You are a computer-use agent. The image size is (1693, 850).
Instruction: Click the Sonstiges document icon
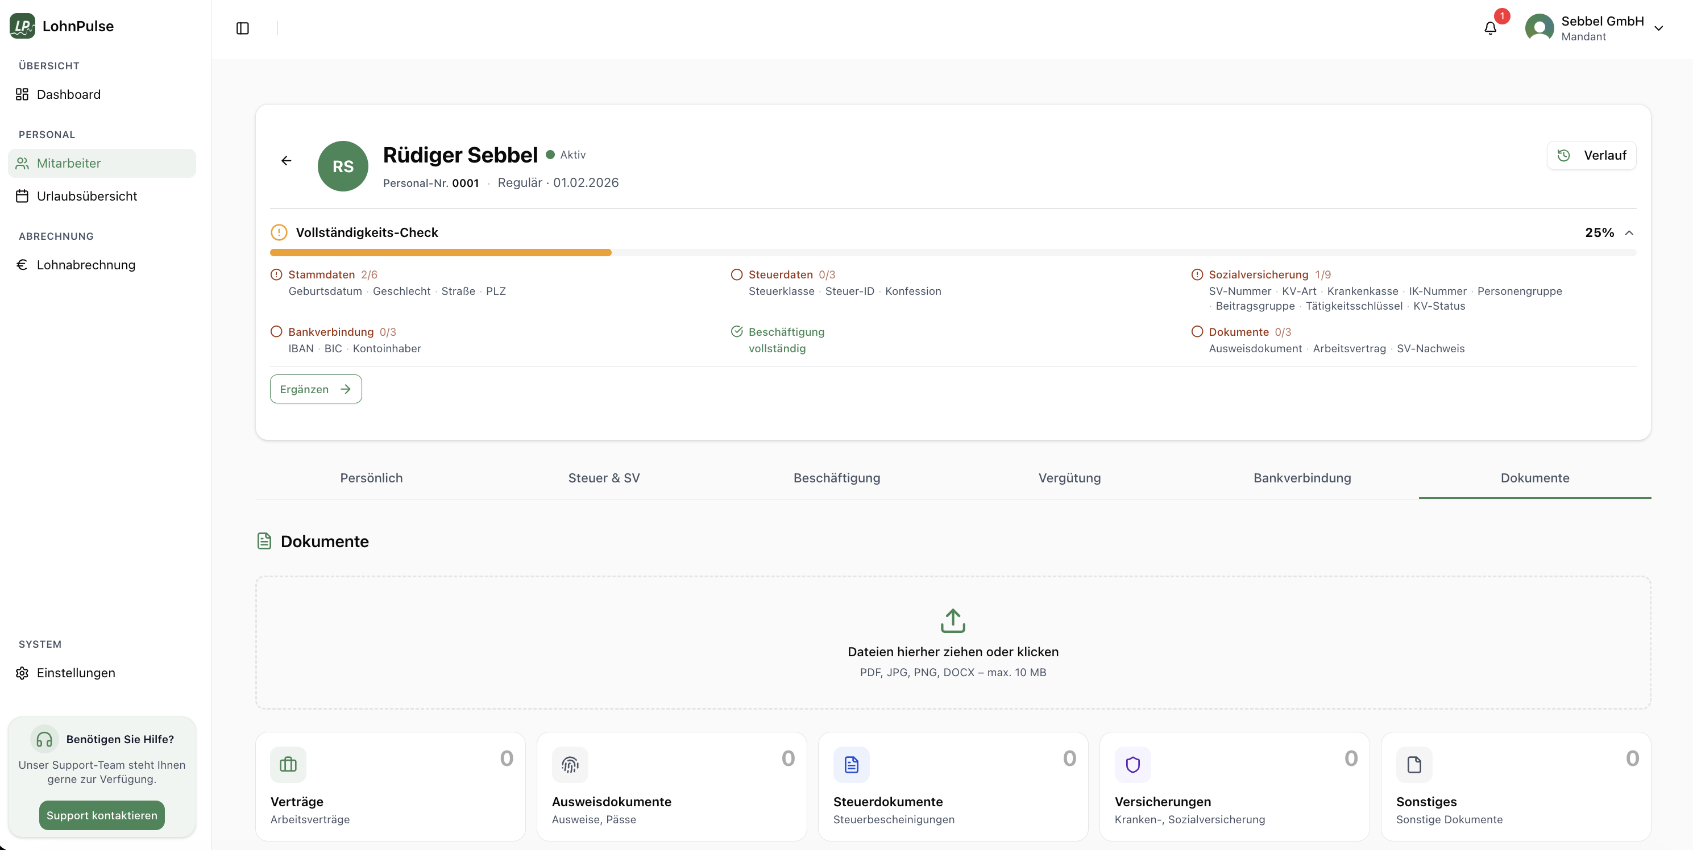(1414, 765)
